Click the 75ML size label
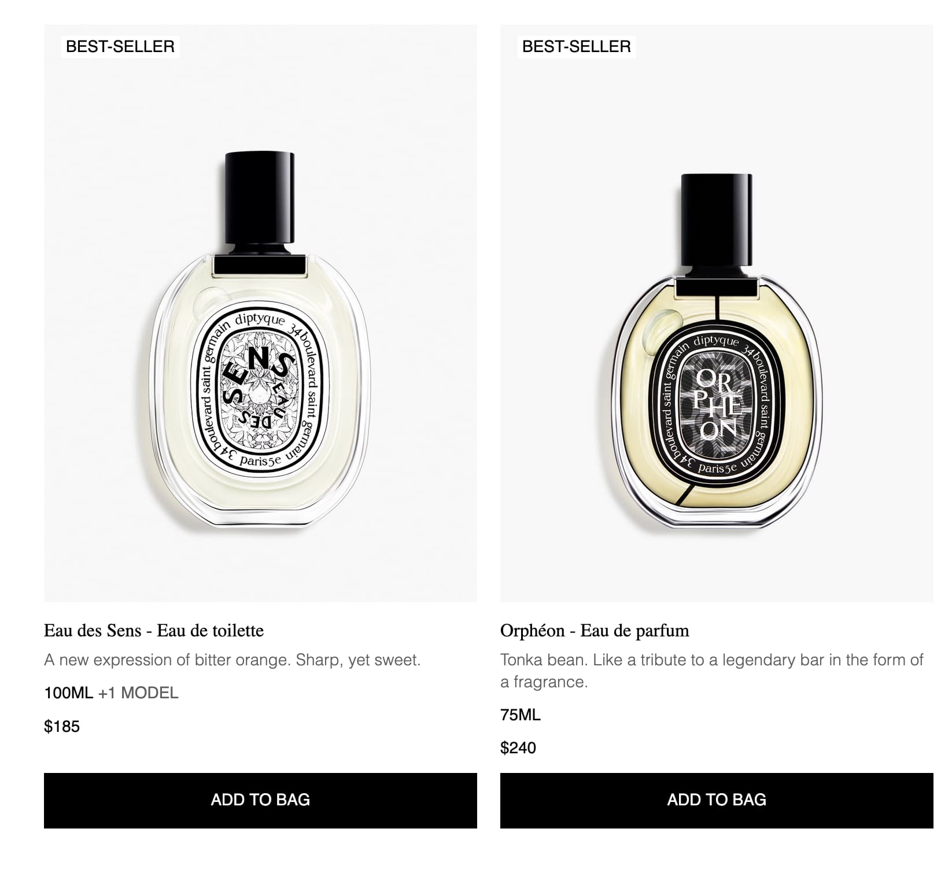Screen dimensions: 952x869 [x=521, y=715]
